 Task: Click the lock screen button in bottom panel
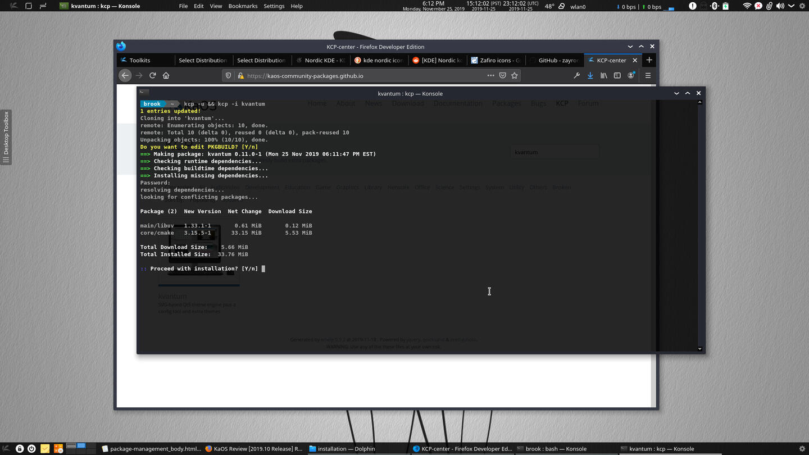[20, 449]
